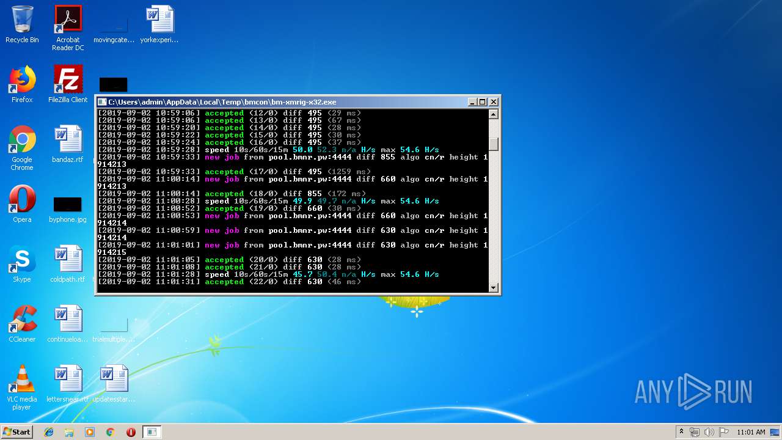Open lettersnear.rtf document
This screenshot has height=440, width=782.
pyautogui.click(x=68, y=384)
